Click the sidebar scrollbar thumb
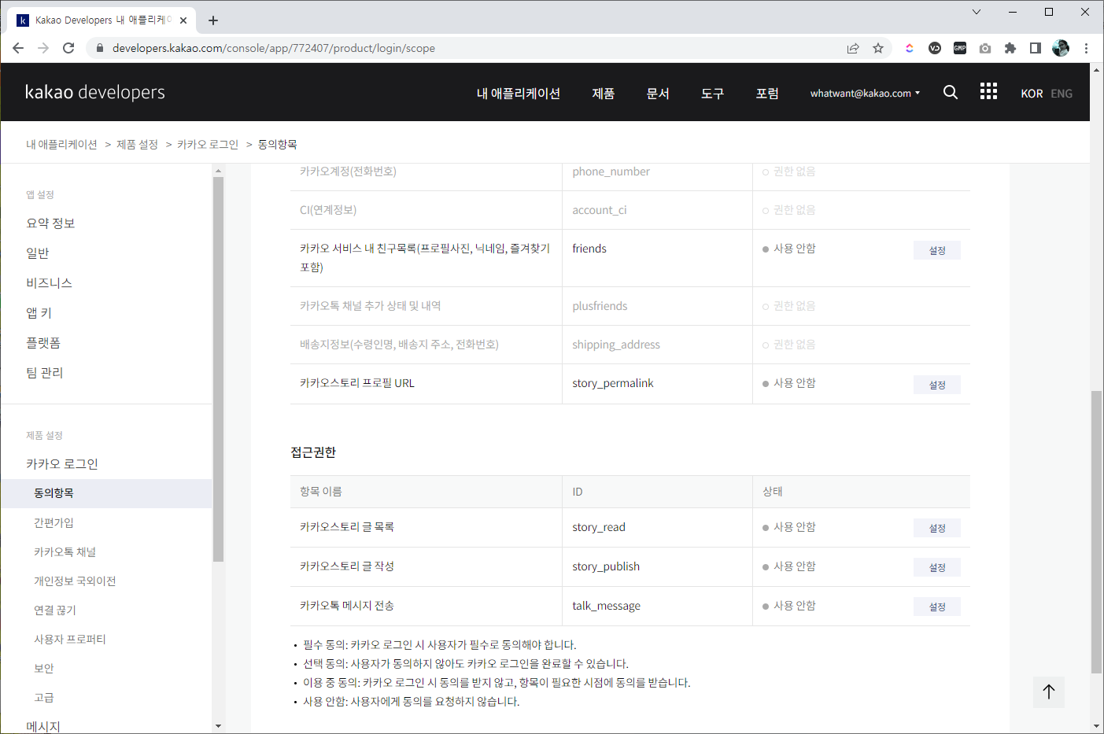Screen dimensions: 1104x734 pos(218,369)
